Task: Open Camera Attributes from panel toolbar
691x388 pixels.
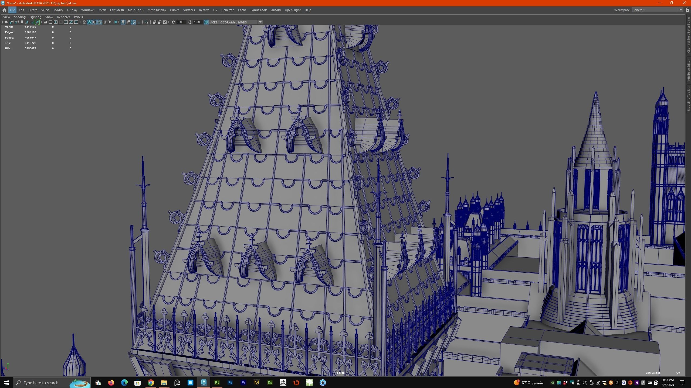Action: click(x=16, y=22)
